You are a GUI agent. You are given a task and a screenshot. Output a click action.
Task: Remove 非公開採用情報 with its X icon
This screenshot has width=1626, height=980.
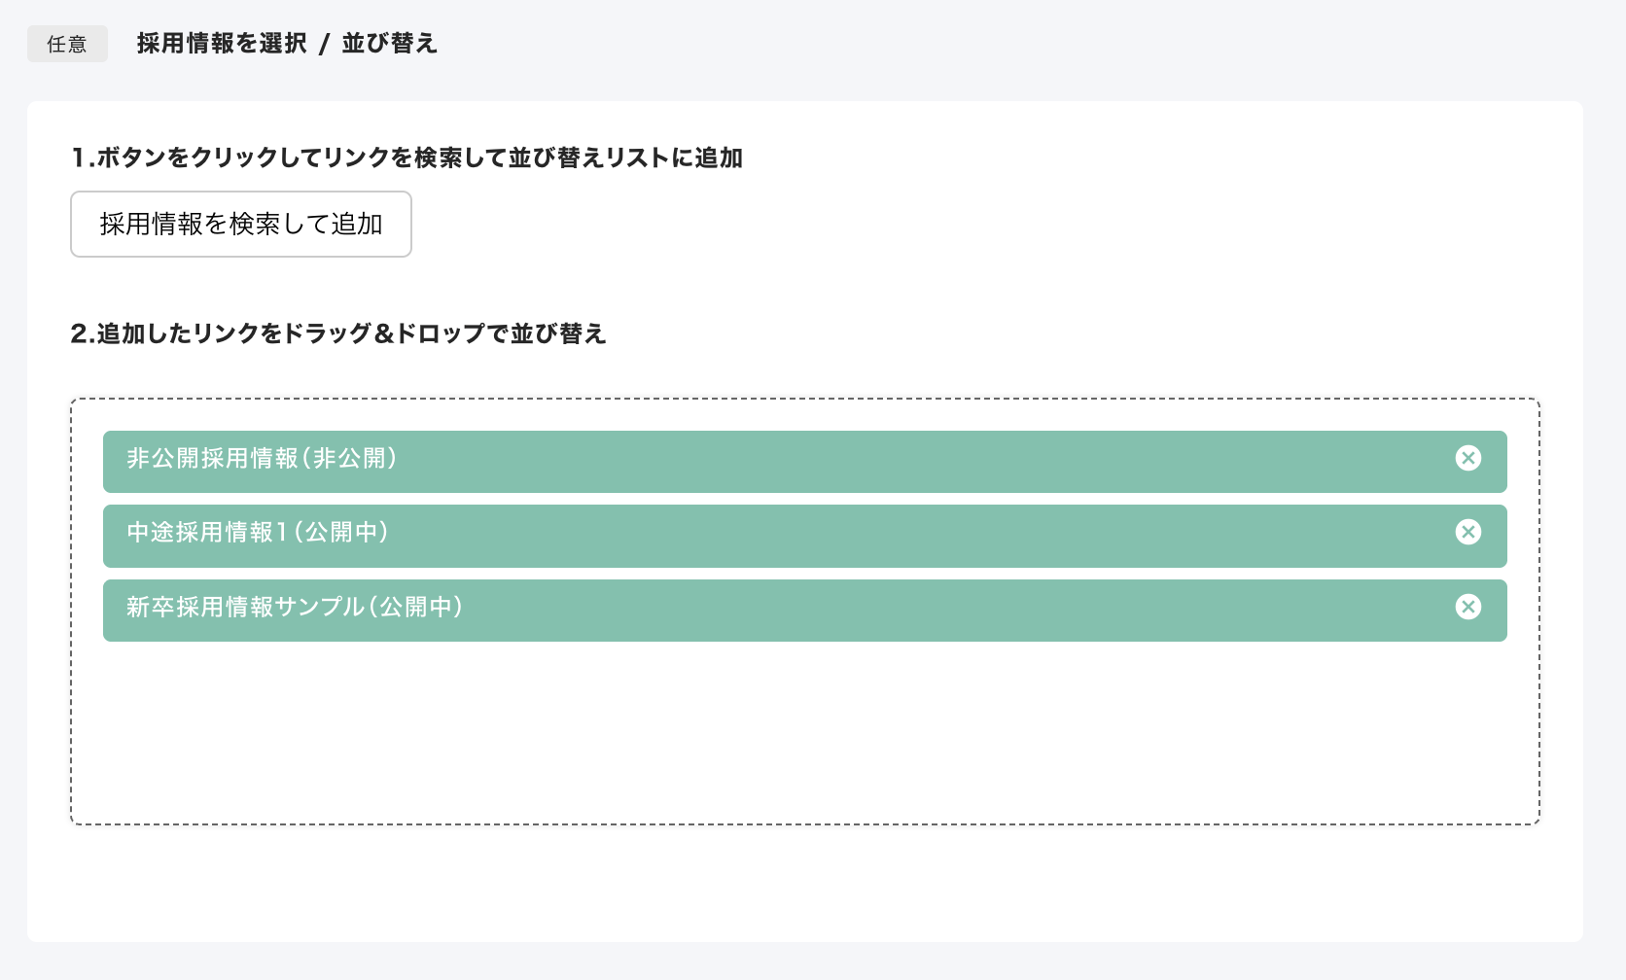(x=1468, y=458)
